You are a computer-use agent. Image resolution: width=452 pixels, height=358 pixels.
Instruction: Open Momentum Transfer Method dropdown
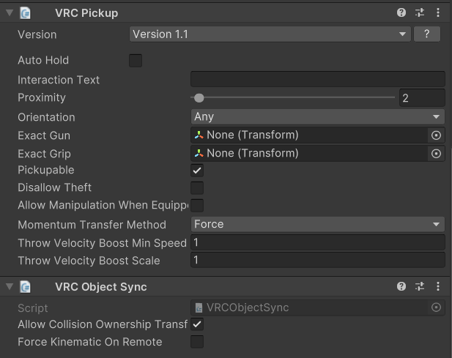pos(317,225)
